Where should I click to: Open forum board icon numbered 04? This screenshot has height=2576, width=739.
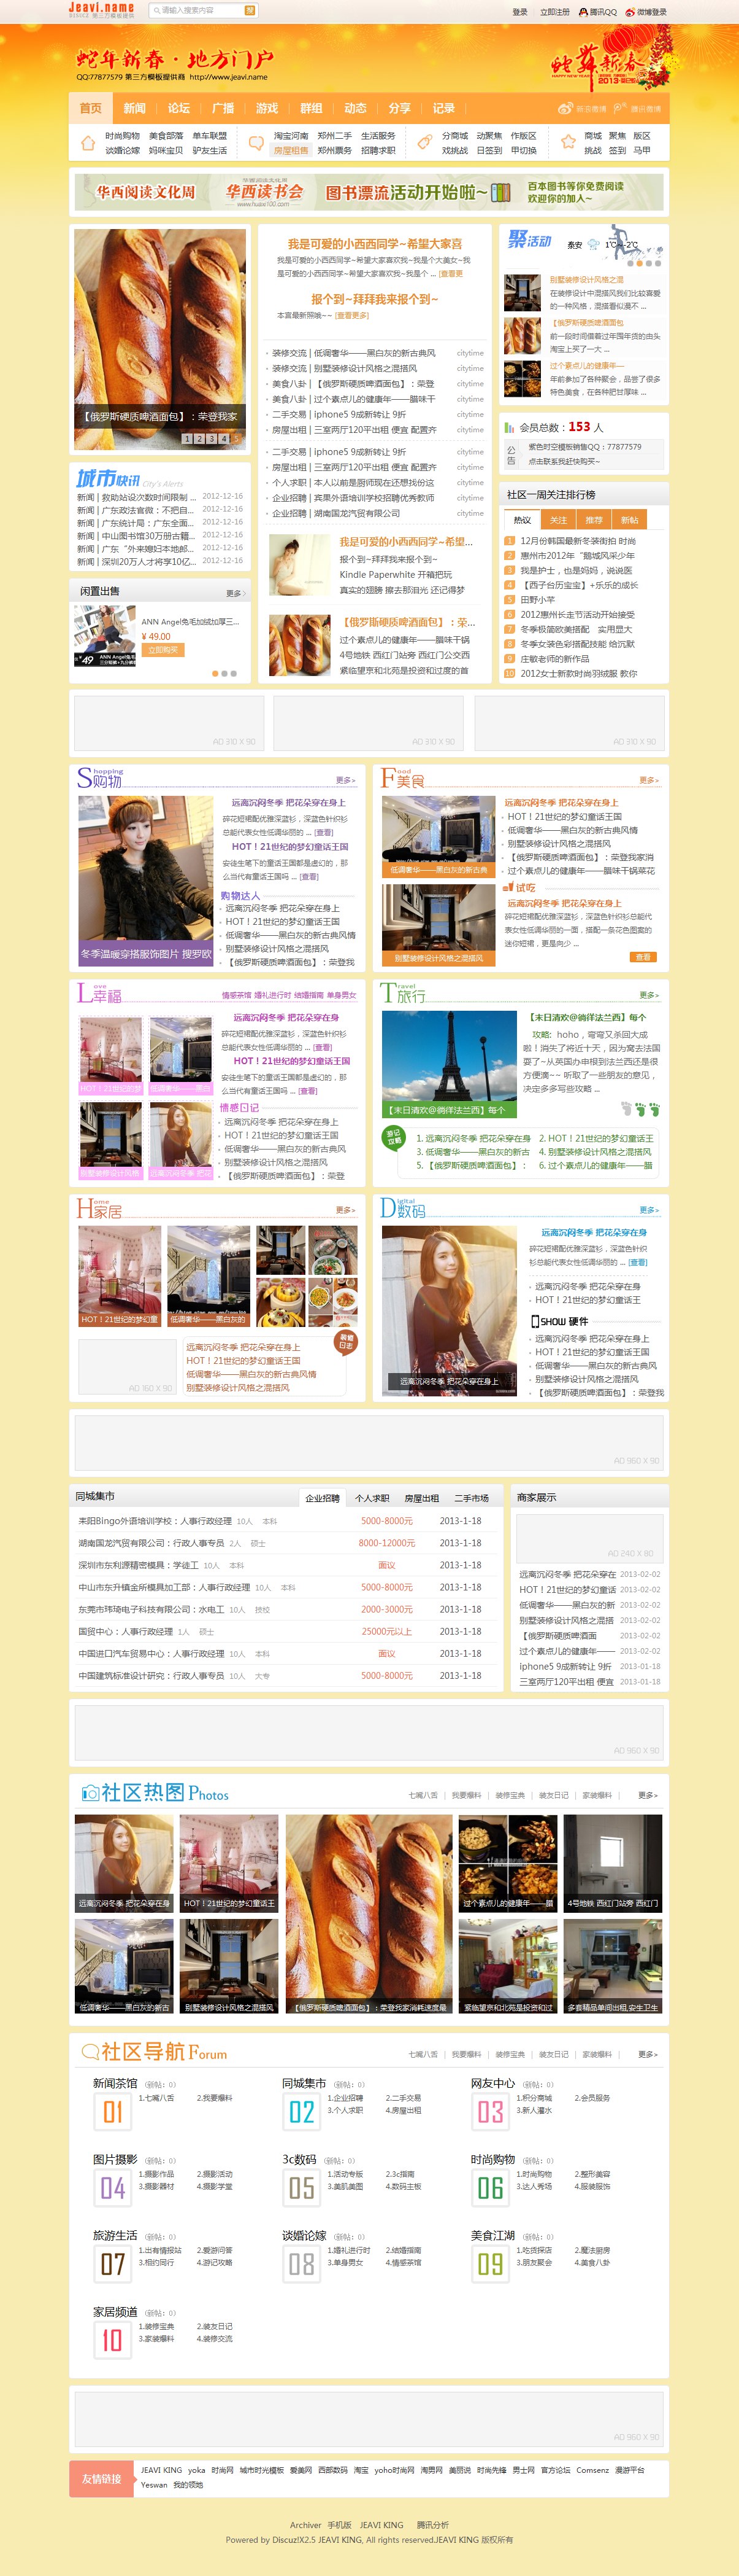(112, 2188)
